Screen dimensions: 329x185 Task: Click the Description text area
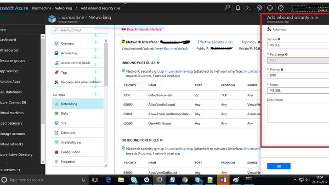[x=298, y=113]
